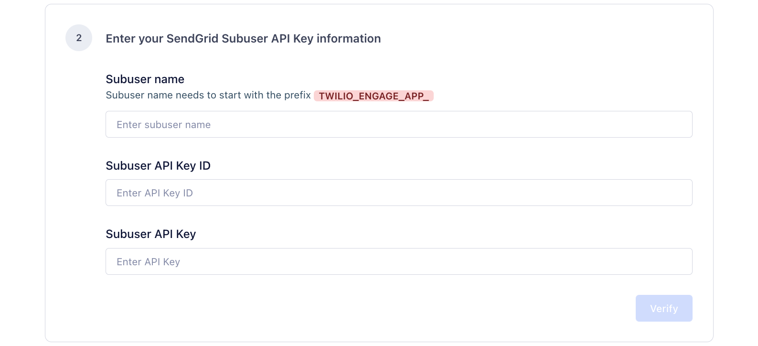This screenshot has width=758, height=346.
Task: Click the Enter API Key ID field
Action: click(399, 193)
